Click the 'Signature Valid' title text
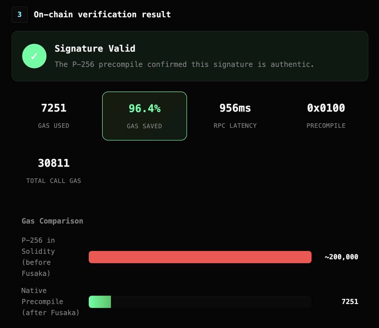 point(95,49)
